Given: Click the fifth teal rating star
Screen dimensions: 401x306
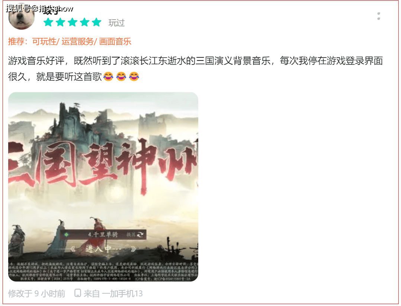Looking at the screenshot, I should click(x=96, y=22).
